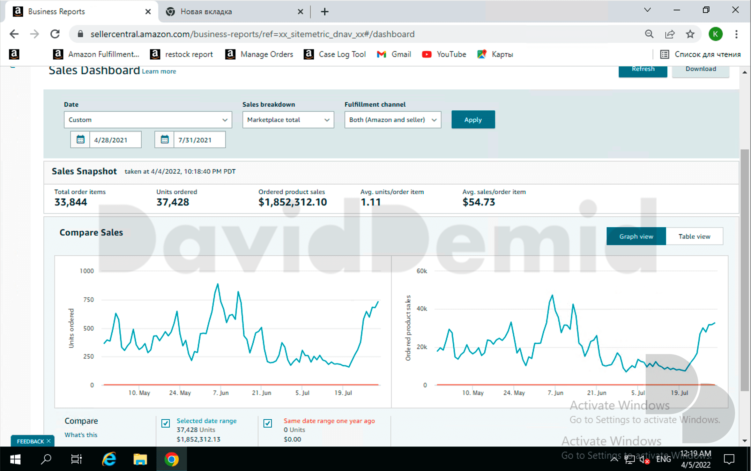Open the Learn more link
This screenshot has width=751, height=471.
coord(159,71)
